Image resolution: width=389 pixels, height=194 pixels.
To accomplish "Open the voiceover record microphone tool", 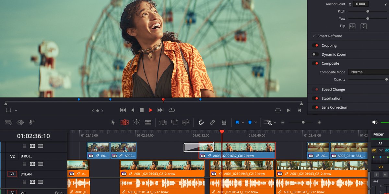I will (x=31, y=122).
